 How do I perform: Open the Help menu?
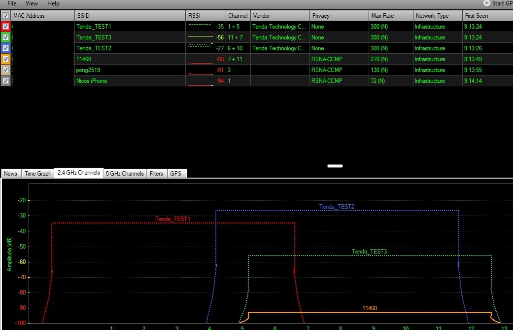point(53,3)
